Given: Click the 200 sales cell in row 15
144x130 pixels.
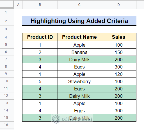Looking at the screenshot, I should tap(118, 118).
